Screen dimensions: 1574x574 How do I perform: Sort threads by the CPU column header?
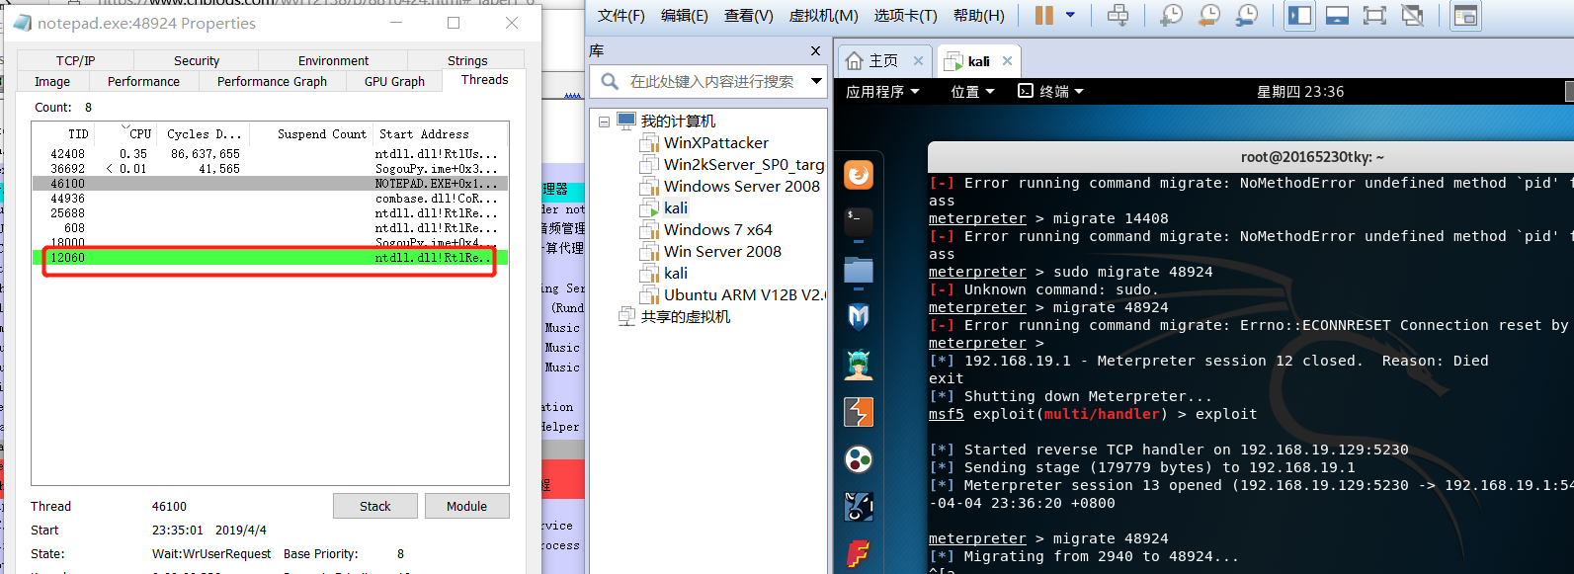[139, 134]
